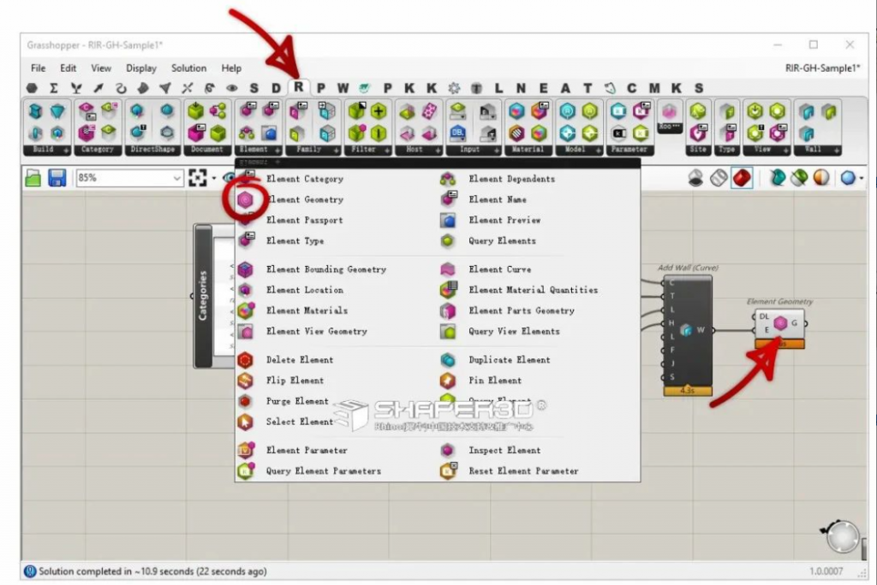Expand the Input panel plus button

point(496,151)
